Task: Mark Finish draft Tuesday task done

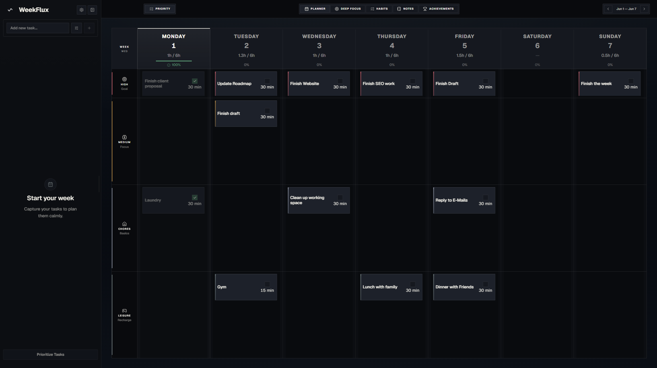Action: click(x=267, y=111)
